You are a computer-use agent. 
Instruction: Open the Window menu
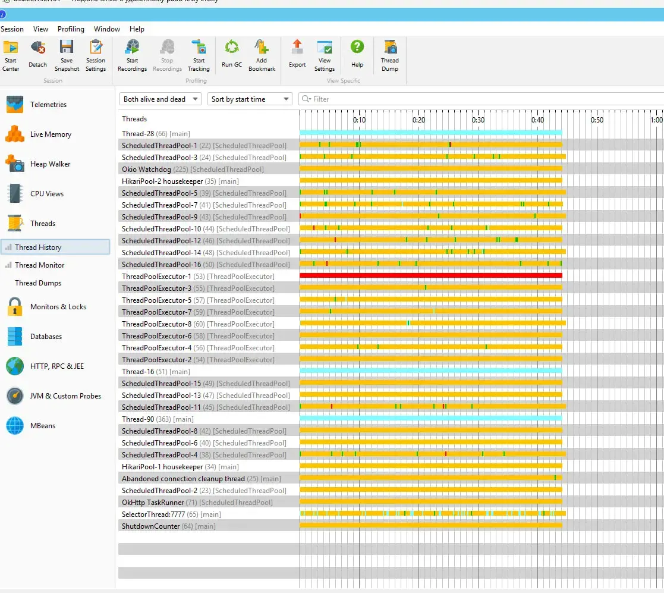pos(107,29)
